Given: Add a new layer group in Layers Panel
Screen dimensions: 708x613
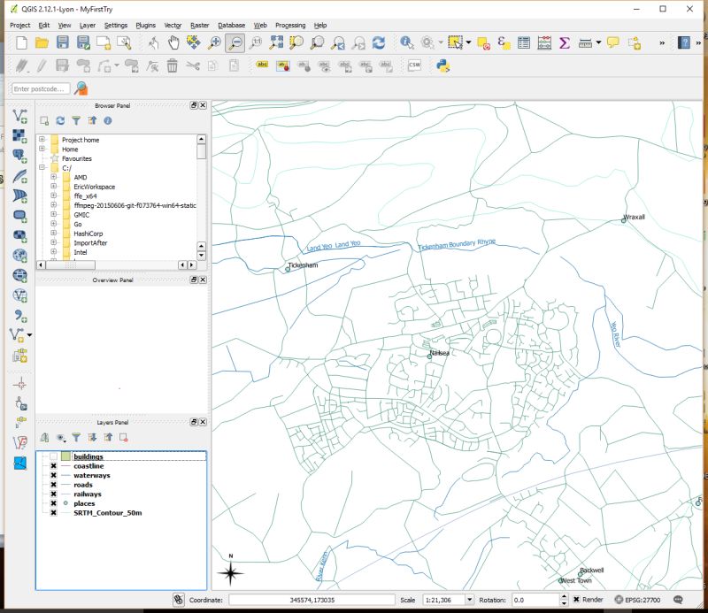Looking at the screenshot, I should [45, 437].
